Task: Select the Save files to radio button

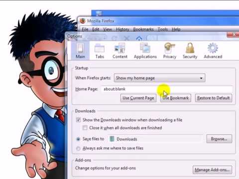Action: click(78, 139)
